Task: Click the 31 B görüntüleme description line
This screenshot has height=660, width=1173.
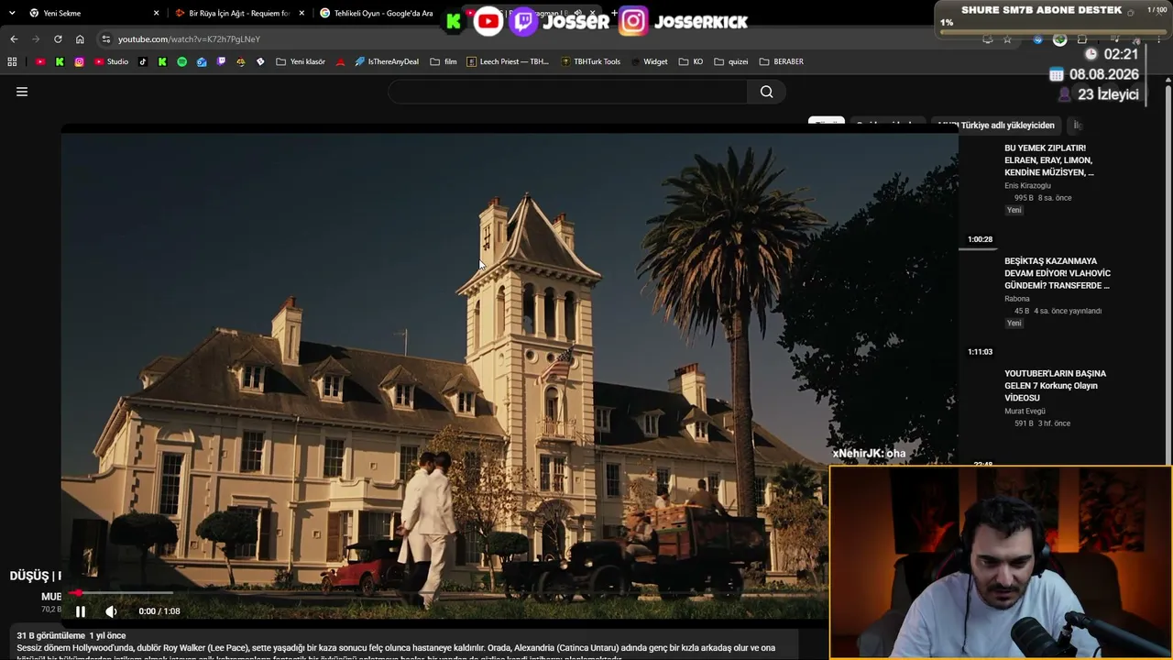Action: pyautogui.click(x=71, y=635)
